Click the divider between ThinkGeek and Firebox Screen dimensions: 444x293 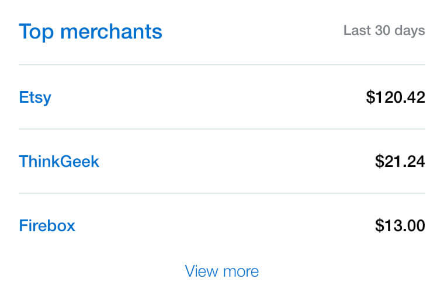click(222, 193)
